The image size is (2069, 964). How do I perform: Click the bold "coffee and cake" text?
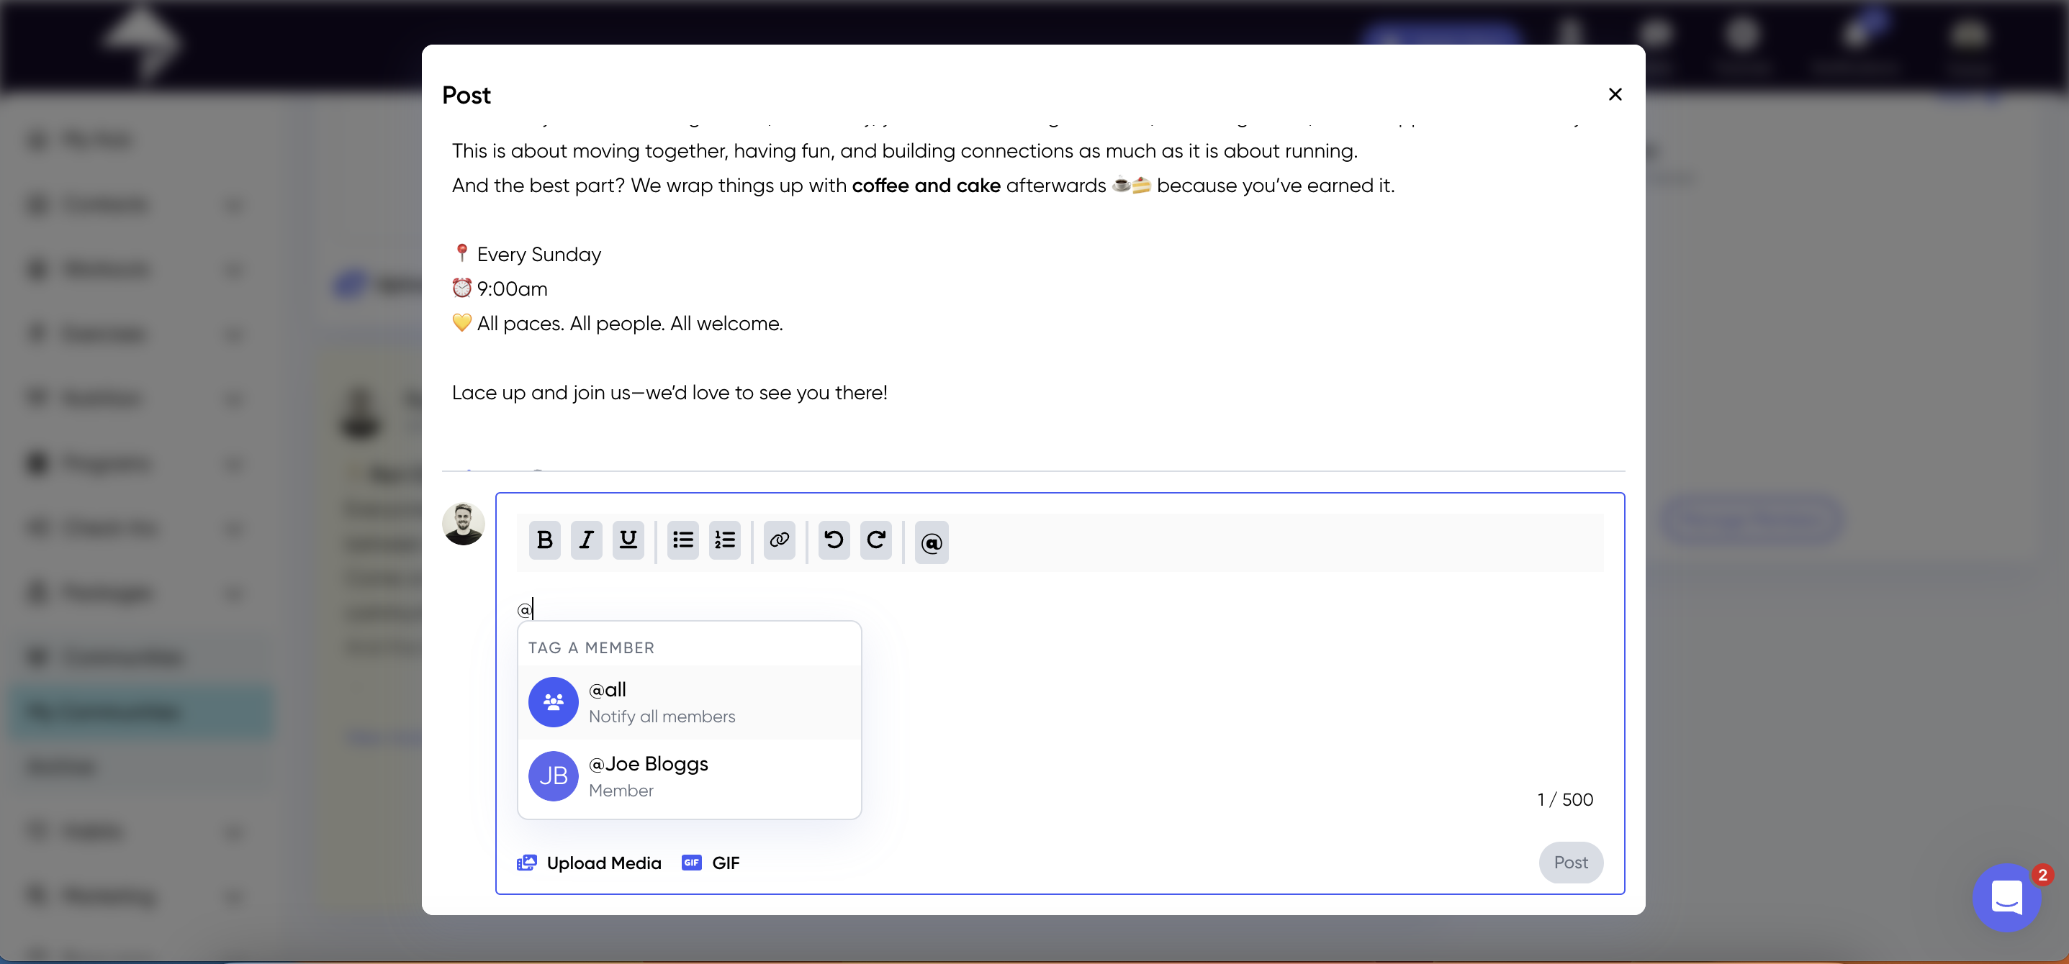[926, 186]
